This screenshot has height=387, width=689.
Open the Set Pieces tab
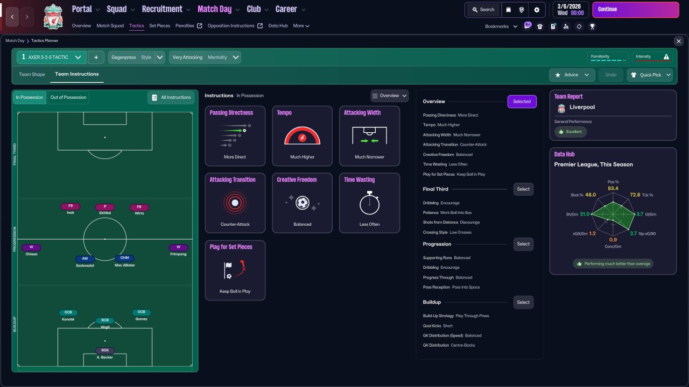(160, 26)
